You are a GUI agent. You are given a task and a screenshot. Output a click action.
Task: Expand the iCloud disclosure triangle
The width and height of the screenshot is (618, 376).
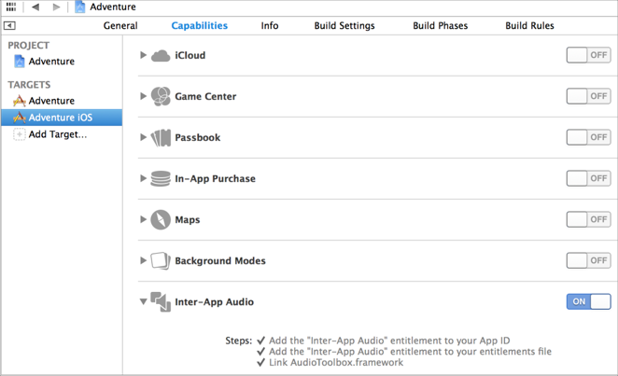click(143, 55)
